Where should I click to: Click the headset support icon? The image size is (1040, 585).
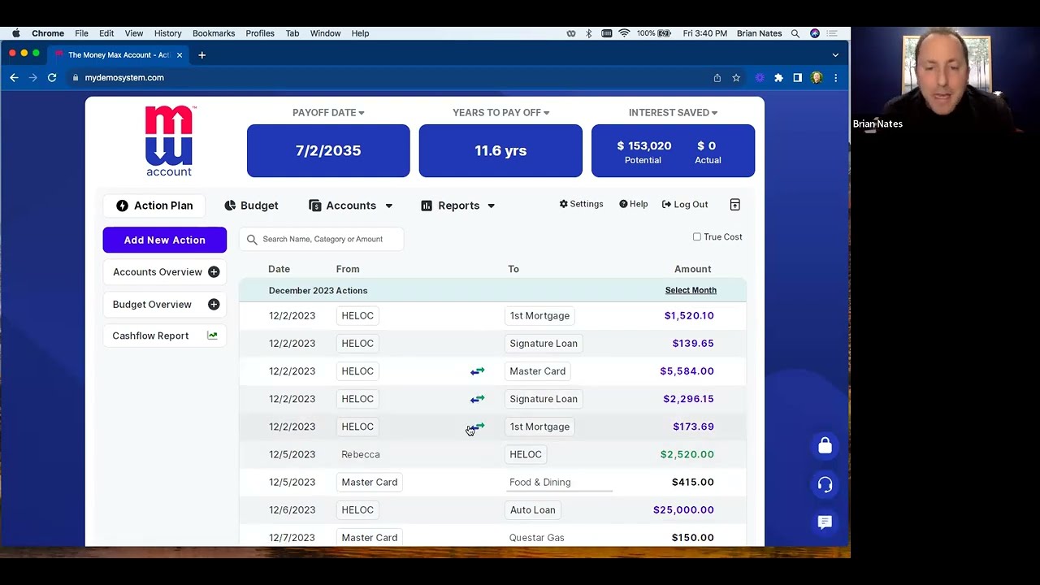tap(825, 485)
